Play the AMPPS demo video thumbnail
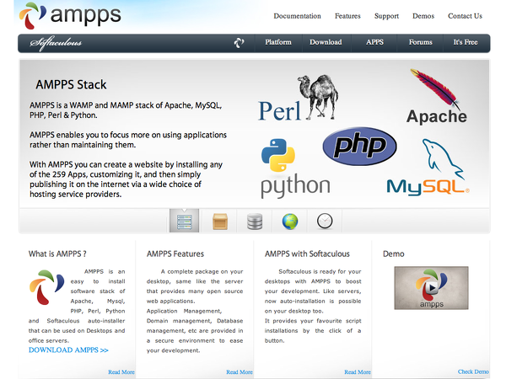Image resolution: width=506 pixels, height=379 pixels. (431, 288)
